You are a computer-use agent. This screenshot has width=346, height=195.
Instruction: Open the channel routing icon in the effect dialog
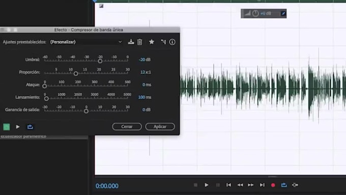163,42
